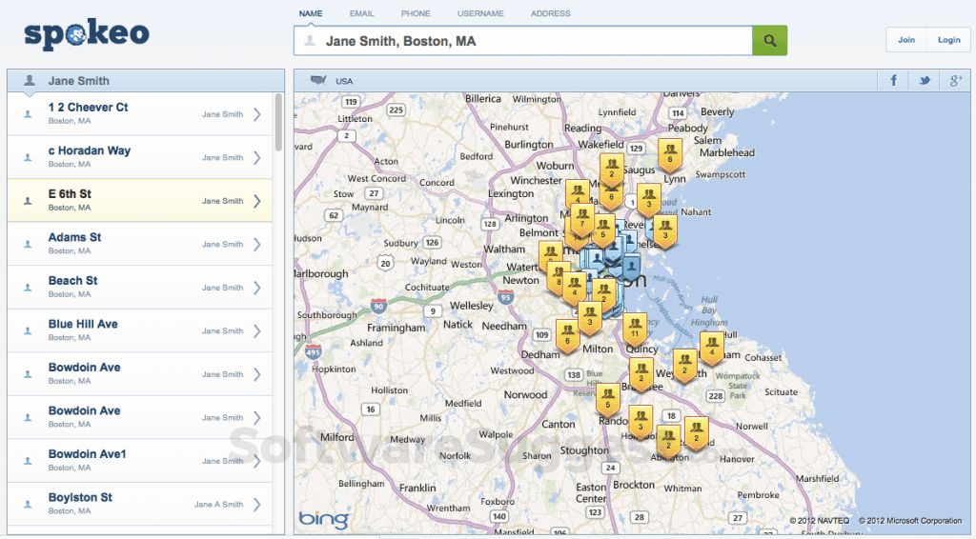This screenshot has height=539, width=976.
Task: Select the yellow 3 marker above Milton
Action: 589,318
